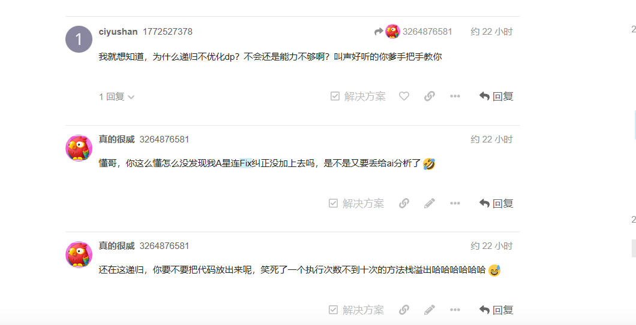Show more actions on the 栈溢出 post
Viewport: 636px width, 325px height.
click(455, 310)
